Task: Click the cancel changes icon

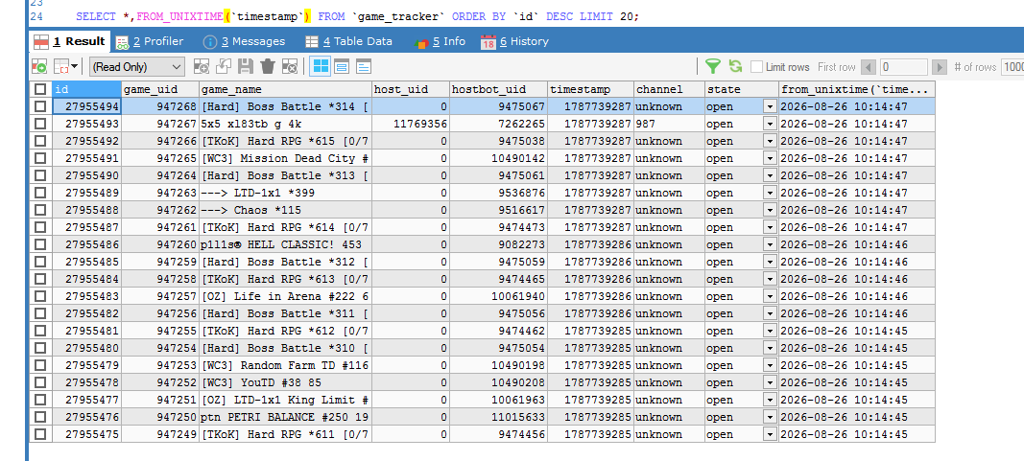Action: (289, 66)
